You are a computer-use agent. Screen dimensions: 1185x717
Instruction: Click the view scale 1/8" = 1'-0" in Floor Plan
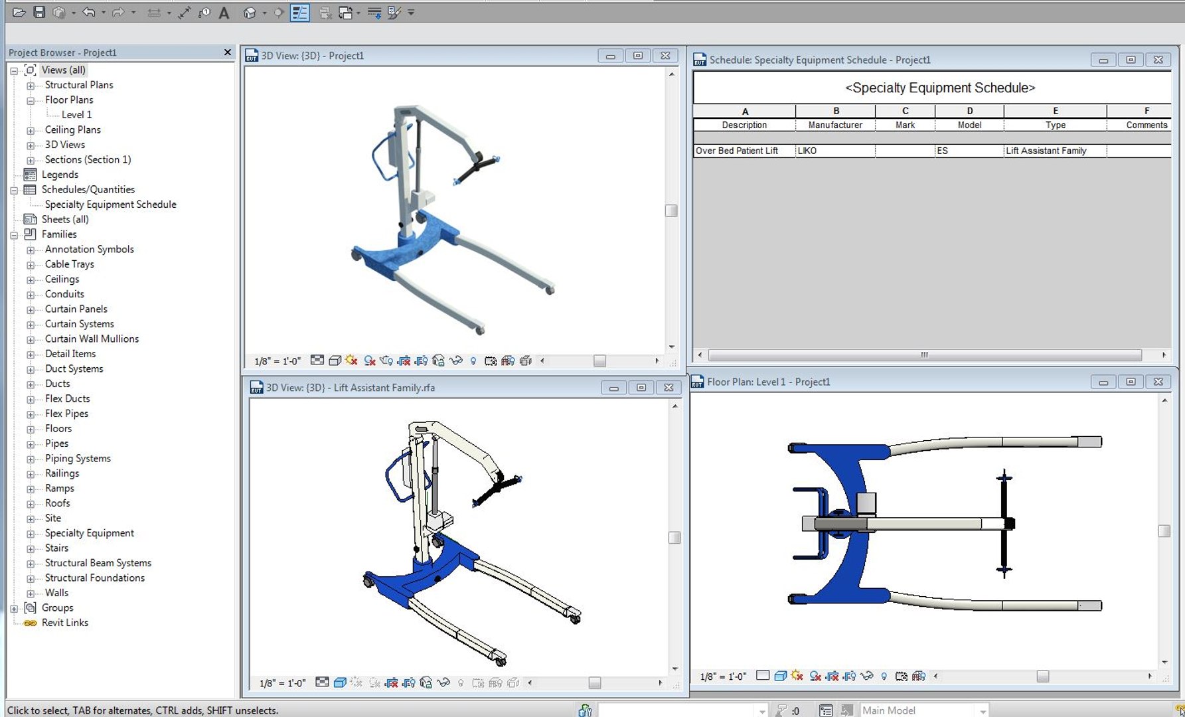[x=723, y=677]
